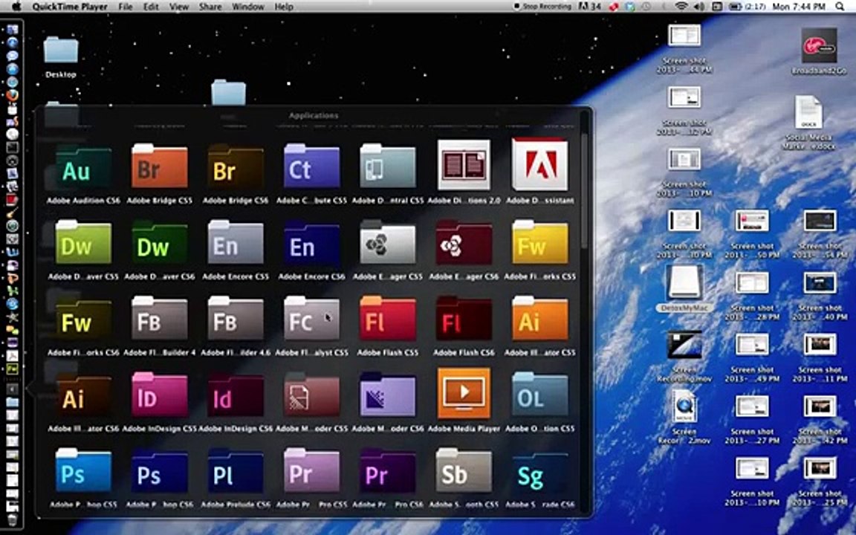This screenshot has height=535, width=856.
Task: Open the Adobe Prelude CS6 folder
Action: click(x=236, y=471)
